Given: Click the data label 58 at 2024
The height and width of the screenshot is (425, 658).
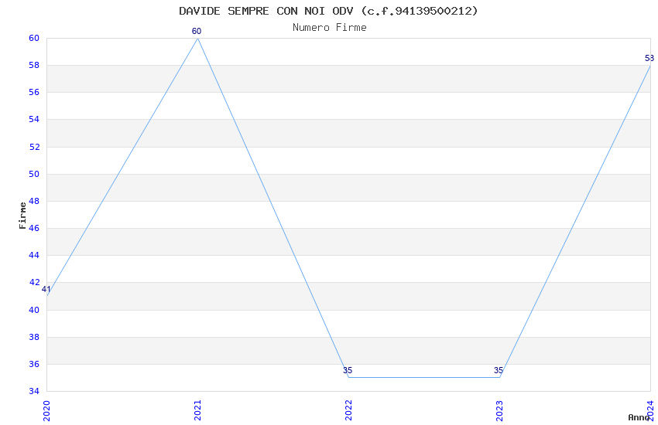Looking at the screenshot, I should point(649,58).
